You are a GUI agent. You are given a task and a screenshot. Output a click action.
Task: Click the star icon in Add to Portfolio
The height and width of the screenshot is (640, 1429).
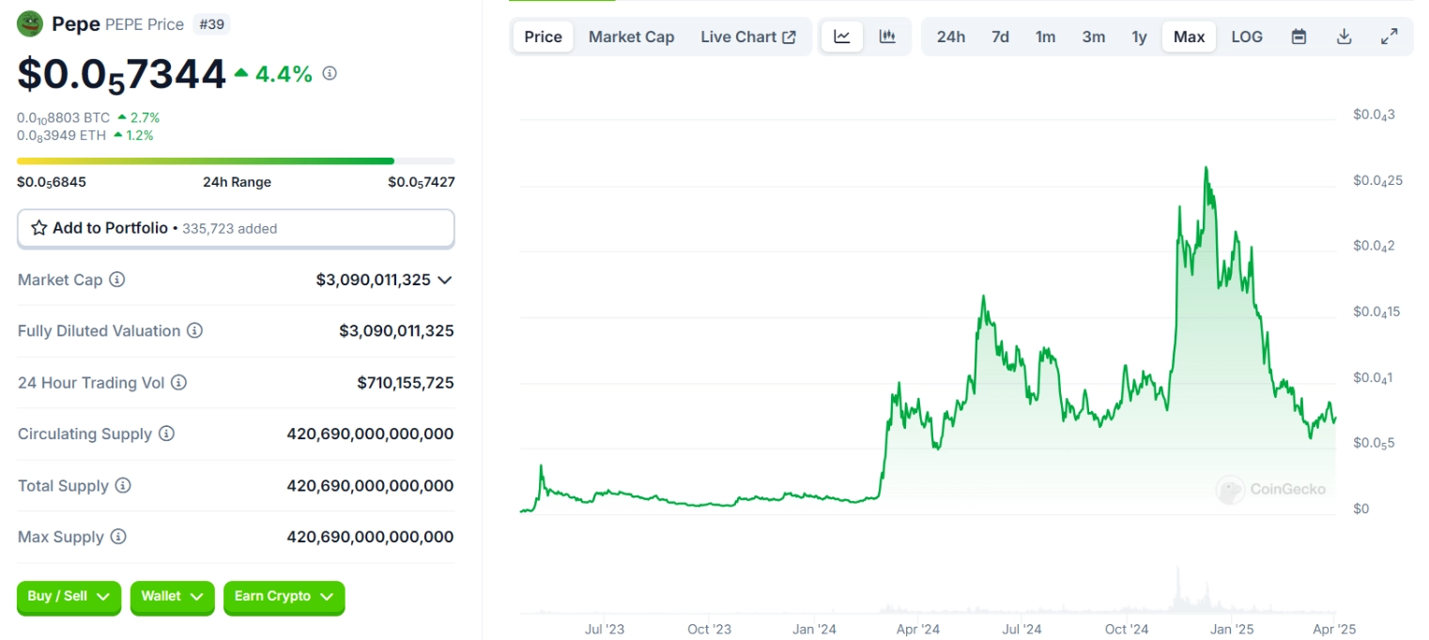[x=39, y=228]
